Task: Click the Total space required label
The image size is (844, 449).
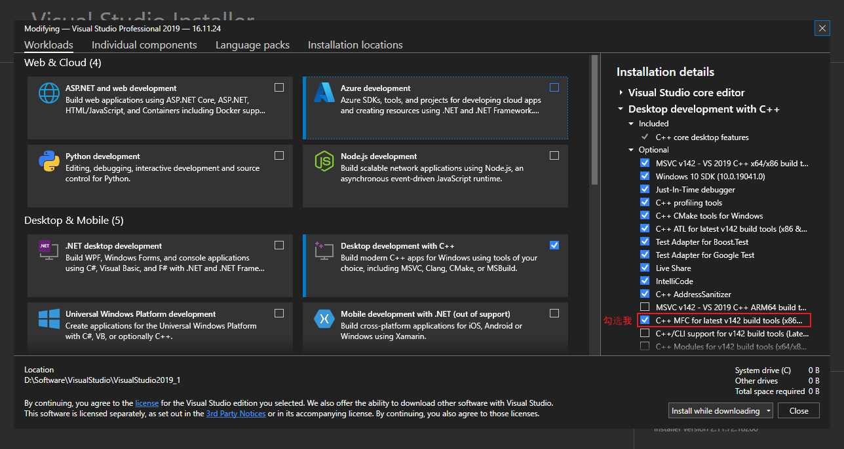Action: (x=770, y=391)
